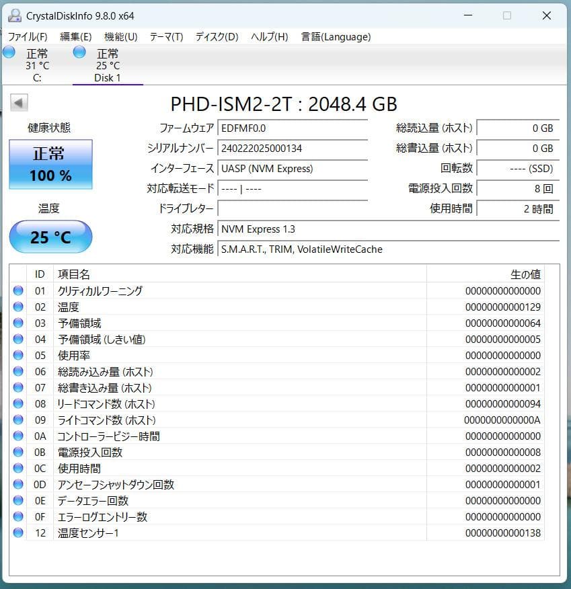Click the empty ドライブレター field

pyautogui.click(x=293, y=208)
